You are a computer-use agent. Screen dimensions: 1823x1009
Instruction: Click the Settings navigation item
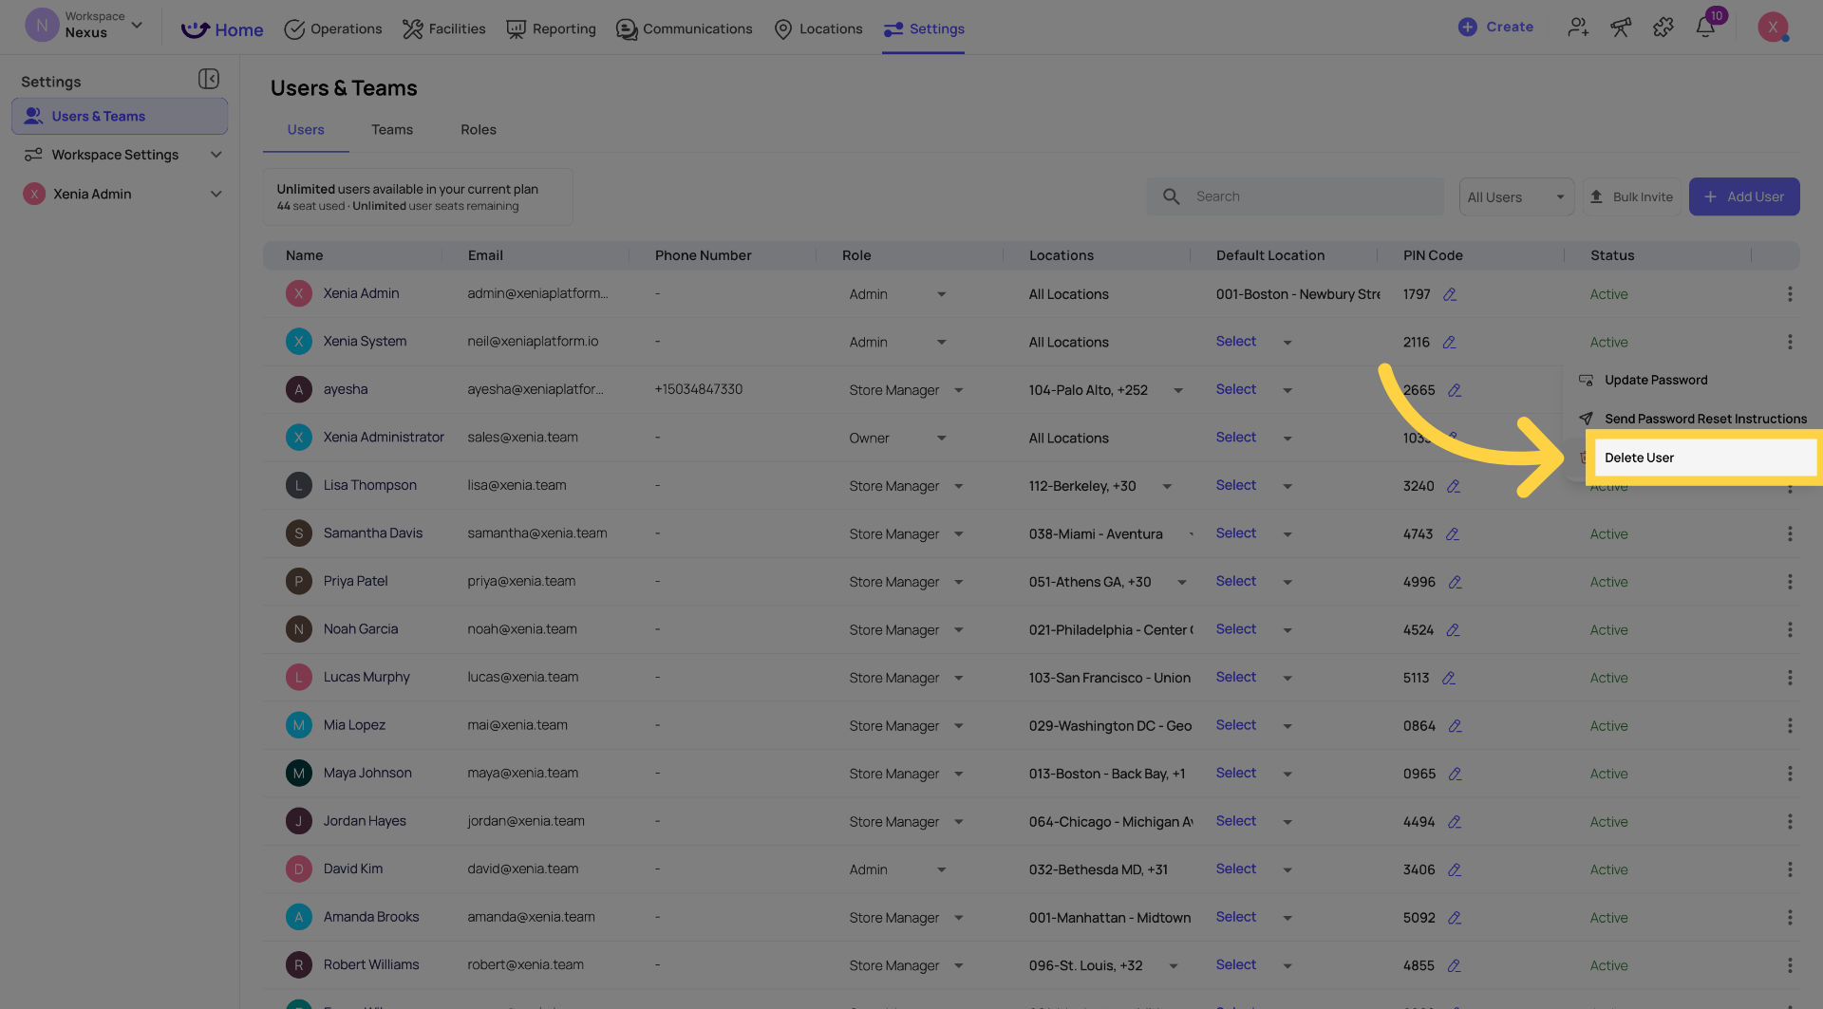pyautogui.click(x=923, y=28)
